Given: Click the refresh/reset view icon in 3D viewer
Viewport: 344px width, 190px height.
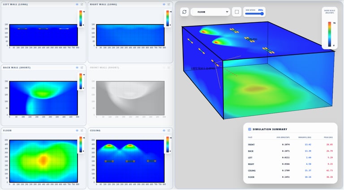Looking at the screenshot, I should click(x=184, y=12).
